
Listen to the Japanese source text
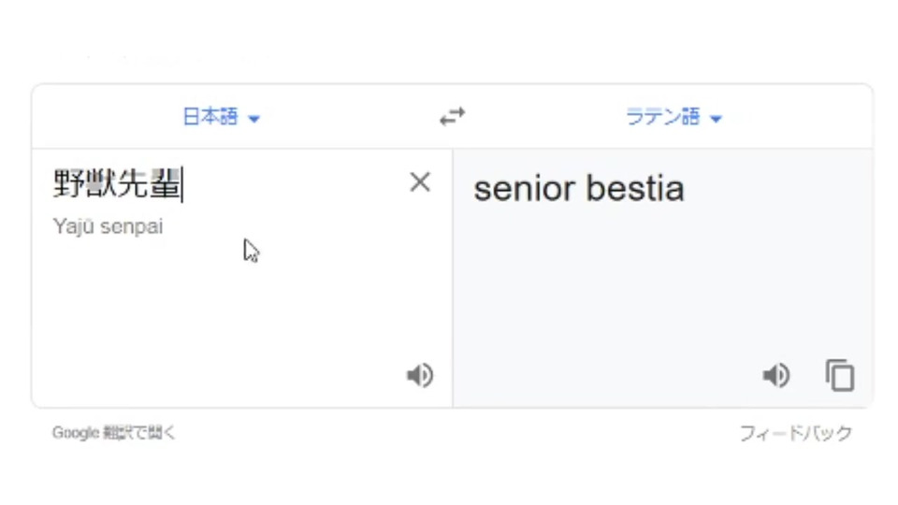click(419, 376)
